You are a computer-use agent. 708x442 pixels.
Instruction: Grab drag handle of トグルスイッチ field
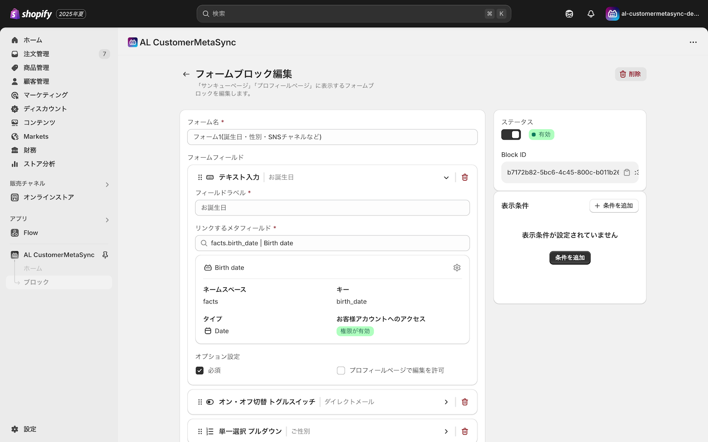pyautogui.click(x=200, y=402)
